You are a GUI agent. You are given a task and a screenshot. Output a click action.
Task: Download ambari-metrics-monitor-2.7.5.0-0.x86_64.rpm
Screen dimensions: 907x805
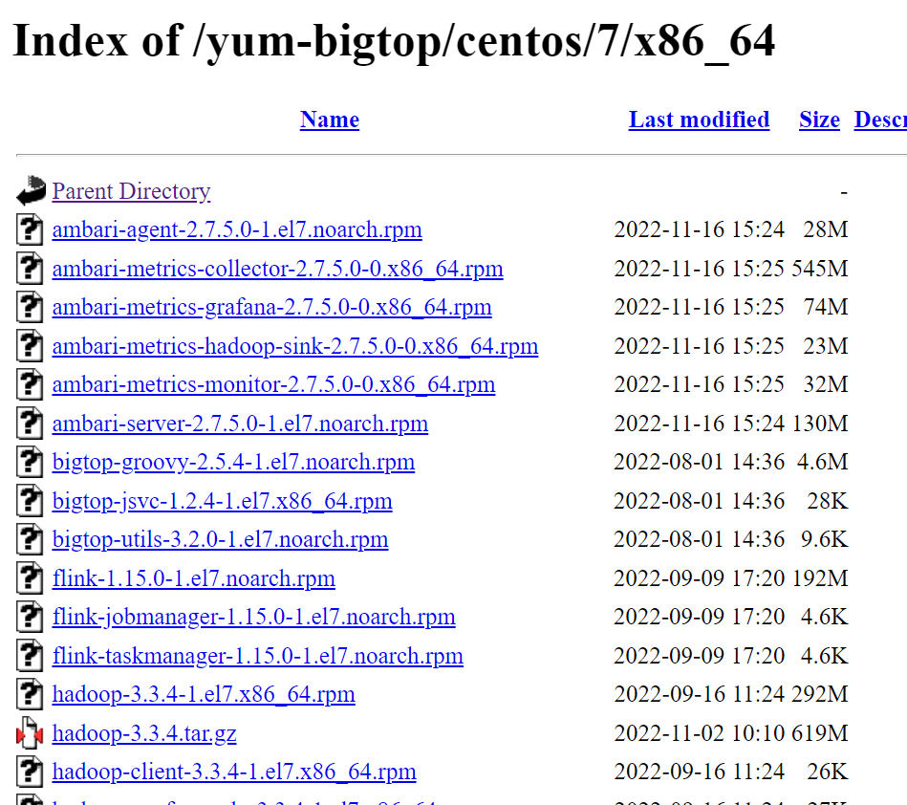273,384
